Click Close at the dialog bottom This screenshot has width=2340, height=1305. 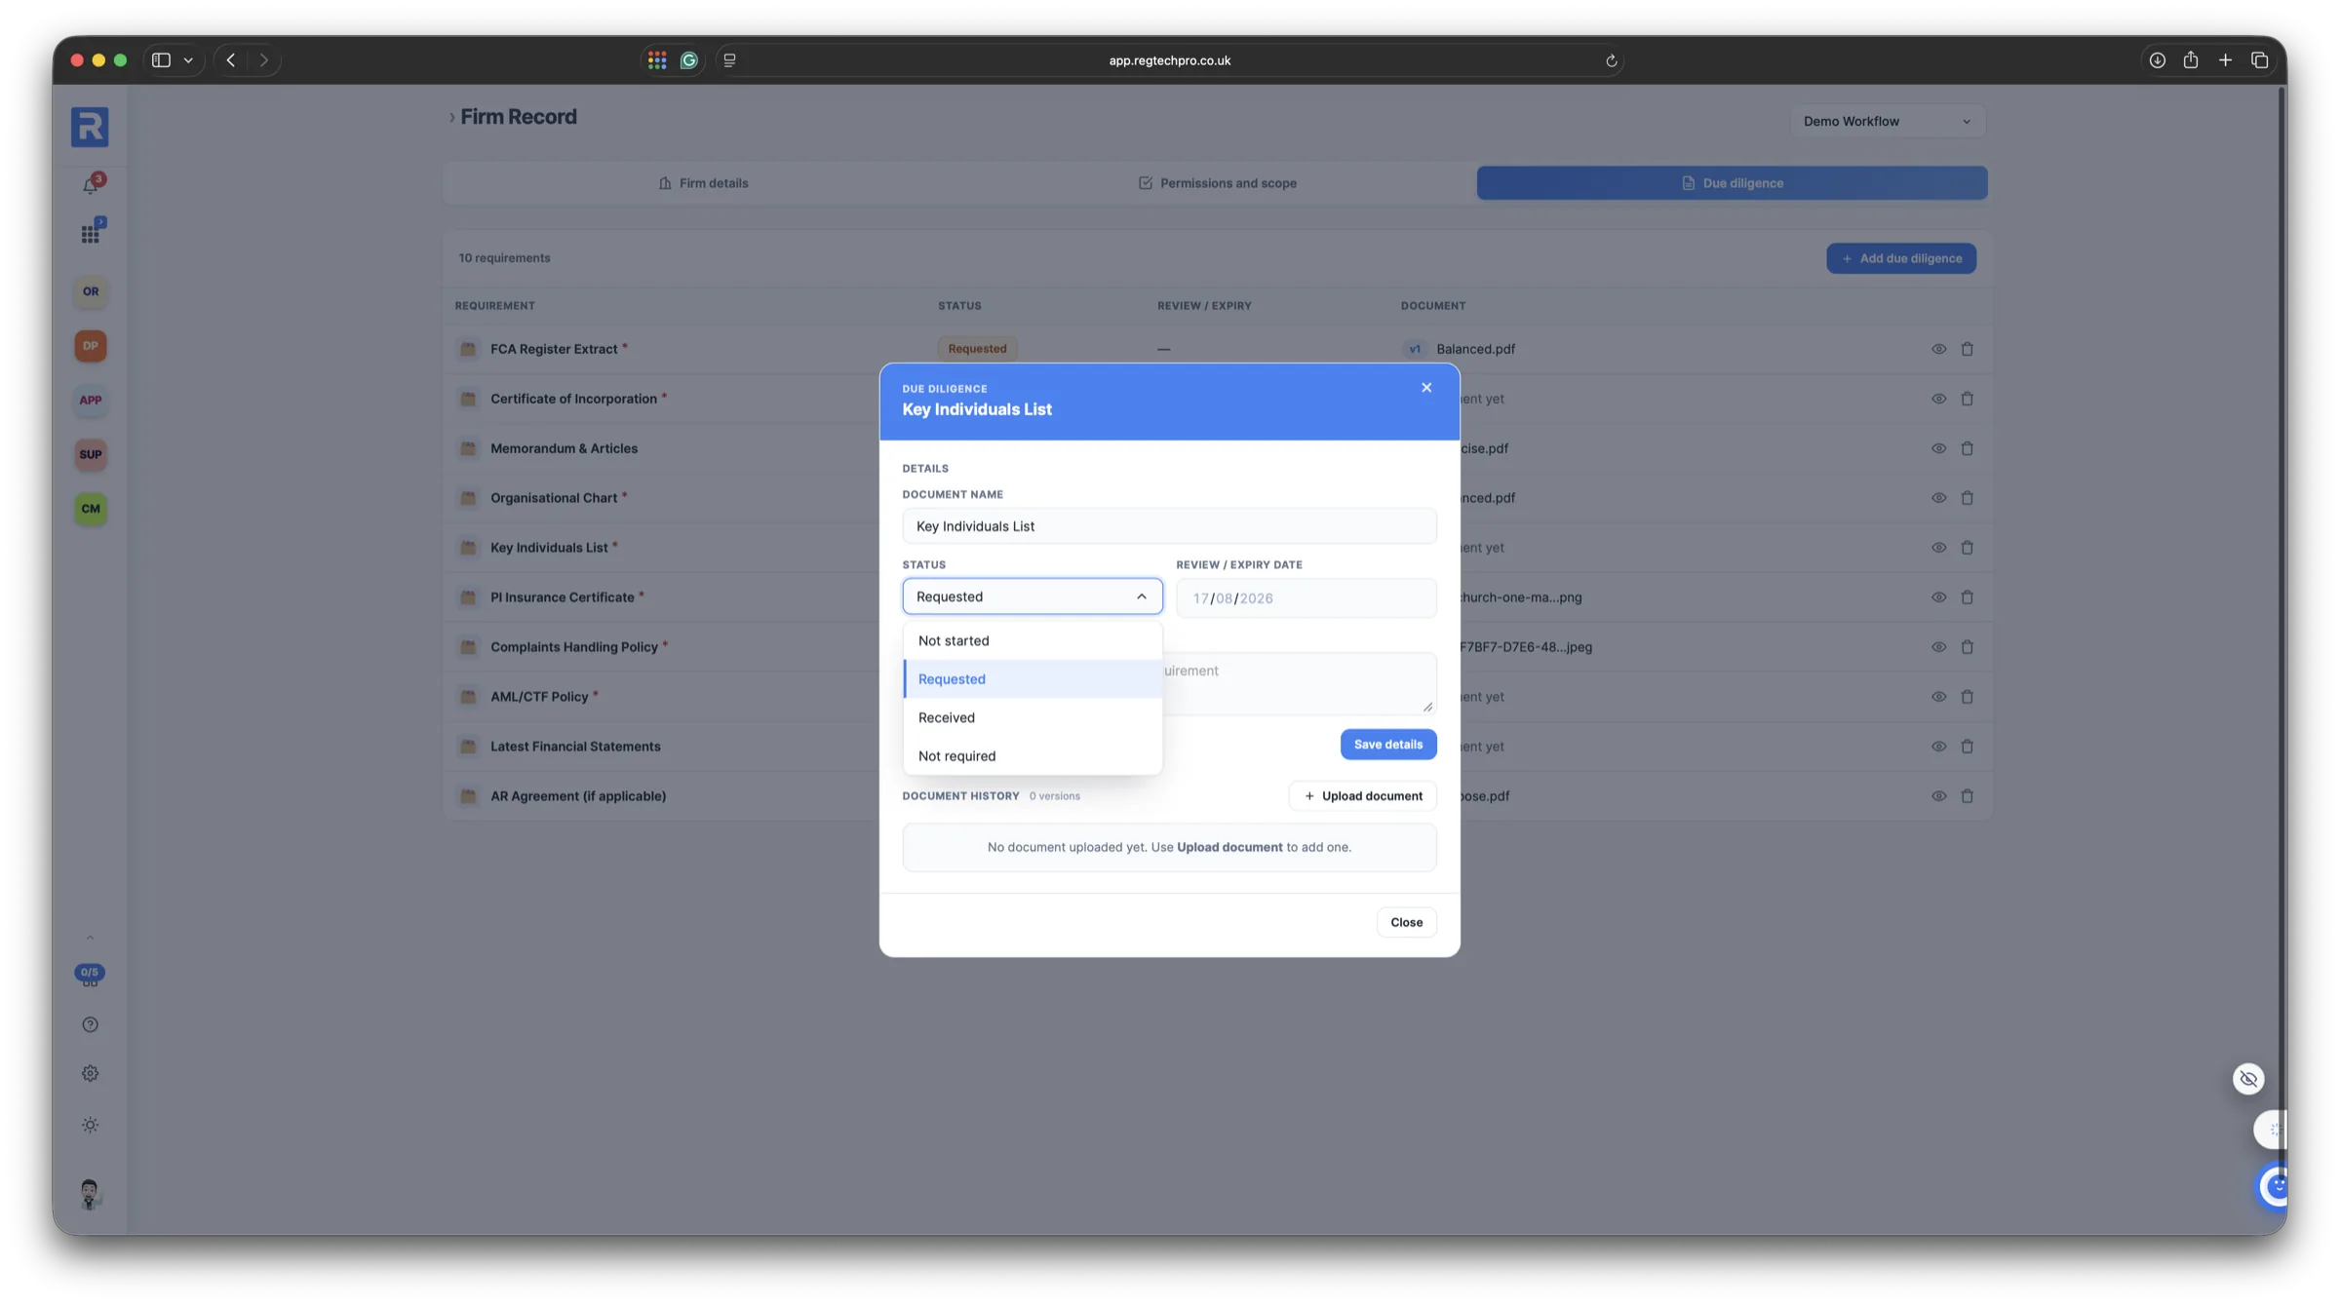coord(1406,922)
